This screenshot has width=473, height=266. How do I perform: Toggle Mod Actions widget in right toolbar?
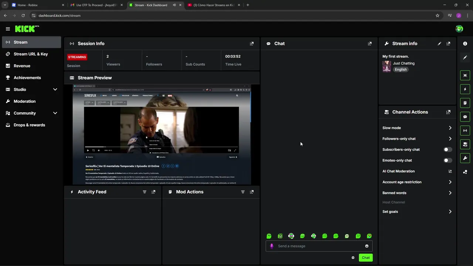(465, 103)
